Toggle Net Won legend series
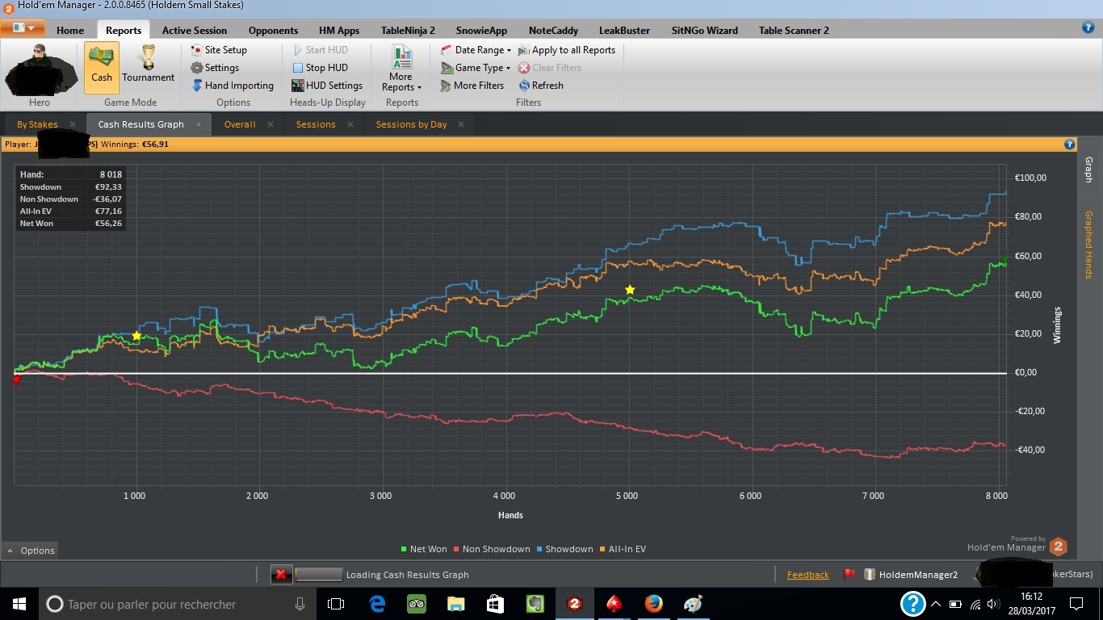1103x620 pixels. point(424,549)
